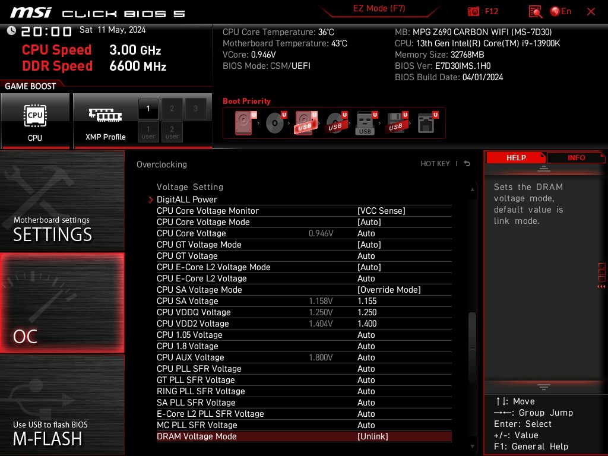Select the USB CD drive boot device icon
608x456 pixels.
pos(336,123)
